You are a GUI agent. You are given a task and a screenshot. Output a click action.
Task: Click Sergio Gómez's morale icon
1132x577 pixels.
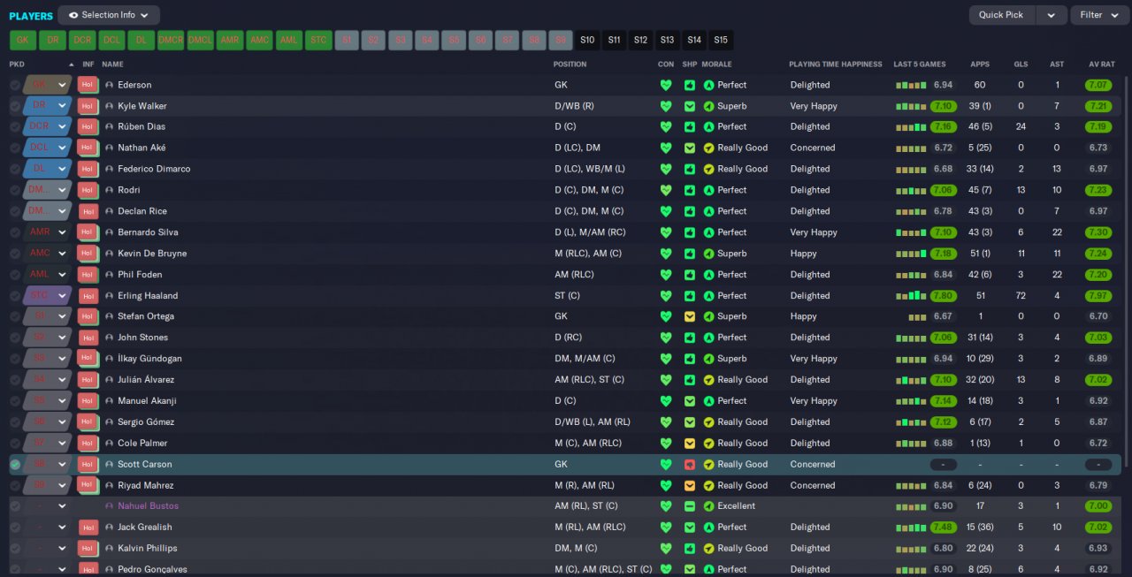click(x=708, y=422)
